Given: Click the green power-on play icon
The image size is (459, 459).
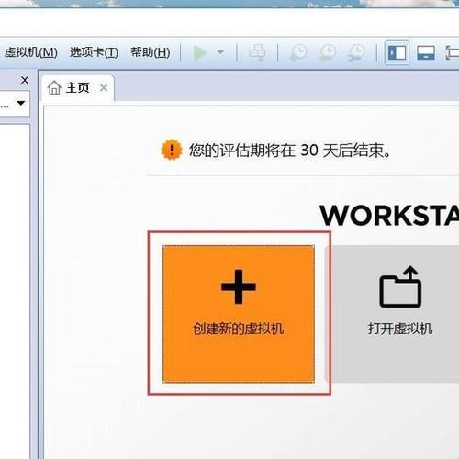Looking at the screenshot, I should click(x=200, y=52).
